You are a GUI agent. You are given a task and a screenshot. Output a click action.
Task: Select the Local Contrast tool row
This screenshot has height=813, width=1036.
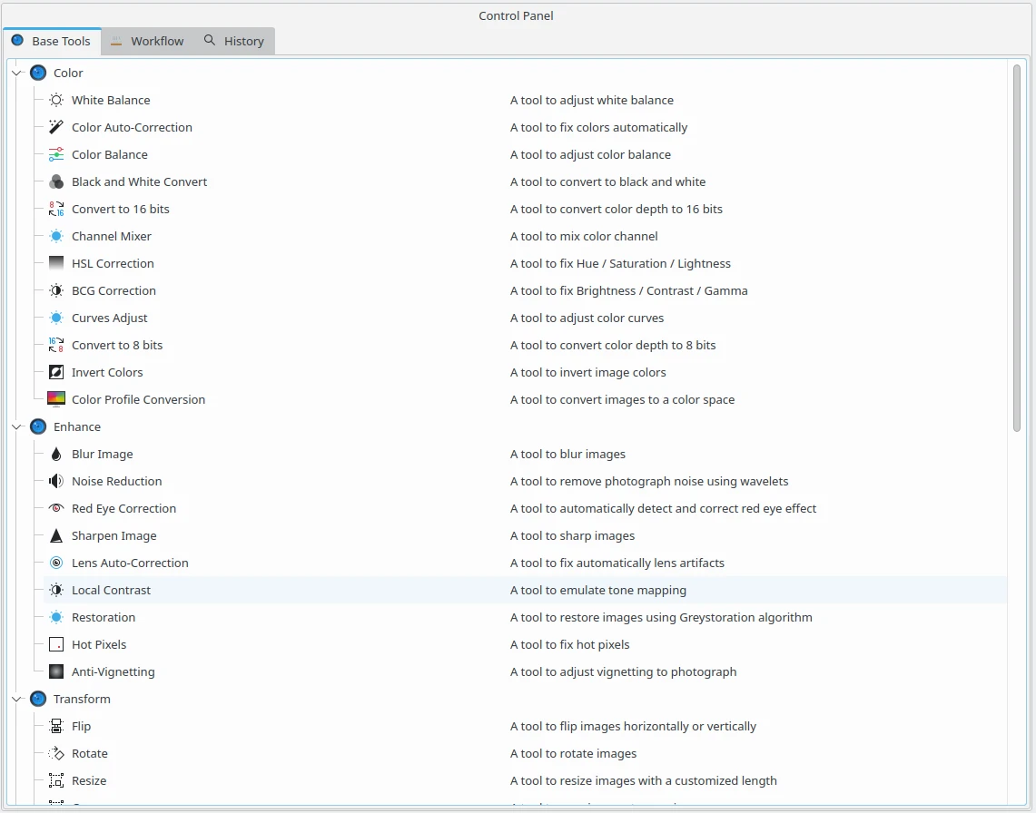tap(112, 590)
